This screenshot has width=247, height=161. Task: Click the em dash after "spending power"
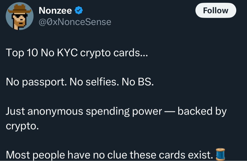[170, 112]
